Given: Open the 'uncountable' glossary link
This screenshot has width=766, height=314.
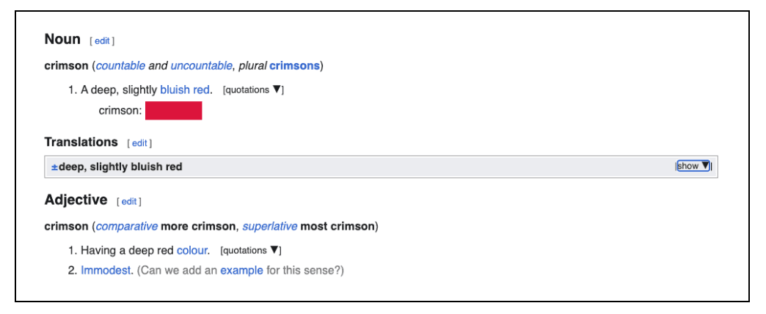Looking at the screenshot, I should [x=202, y=66].
